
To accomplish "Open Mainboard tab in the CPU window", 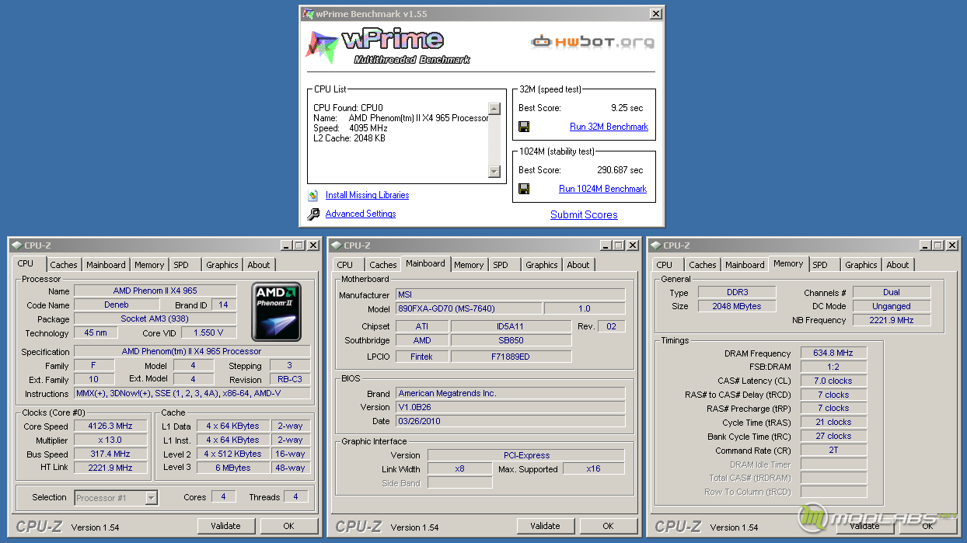I will (x=106, y=265).
